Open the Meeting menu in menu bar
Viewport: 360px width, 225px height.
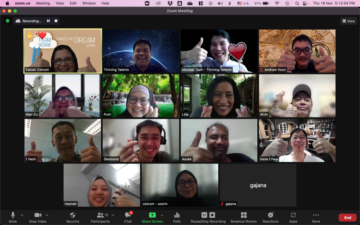(43, 3)
